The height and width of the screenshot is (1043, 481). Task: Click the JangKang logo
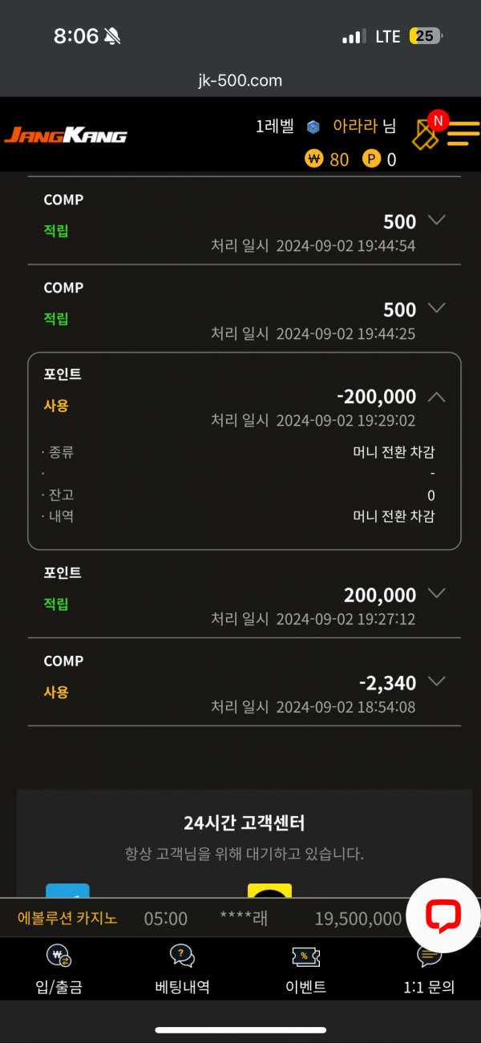[66, 135]
